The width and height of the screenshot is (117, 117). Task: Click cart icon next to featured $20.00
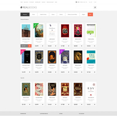click(x=82, y=46)
